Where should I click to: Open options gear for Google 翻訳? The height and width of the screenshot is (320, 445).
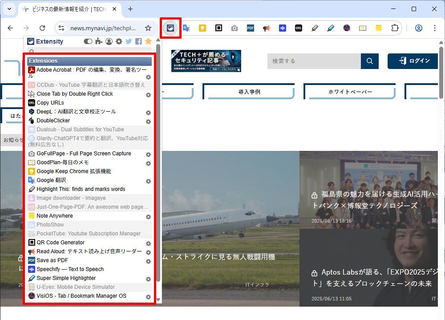[148, 181]
